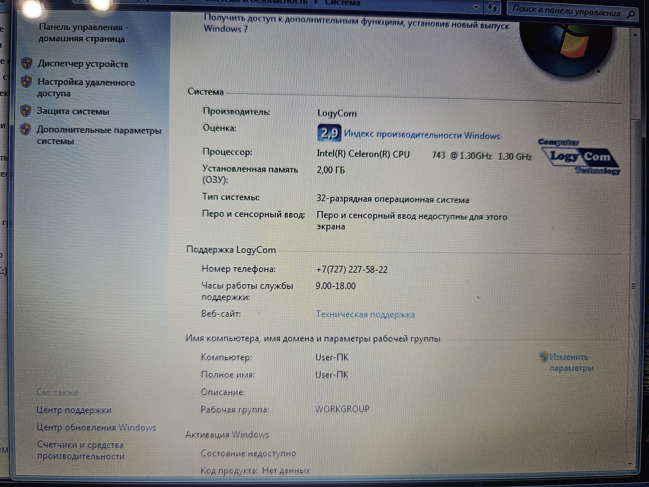Click the scrollbar up arrow
The image size is (649, 487).
635,34
